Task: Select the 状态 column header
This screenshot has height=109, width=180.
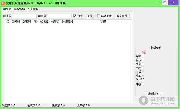Action: coord(103,22)
